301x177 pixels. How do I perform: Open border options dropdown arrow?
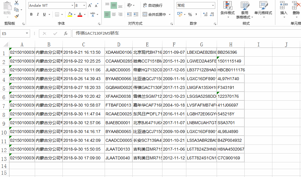point(62,14)
